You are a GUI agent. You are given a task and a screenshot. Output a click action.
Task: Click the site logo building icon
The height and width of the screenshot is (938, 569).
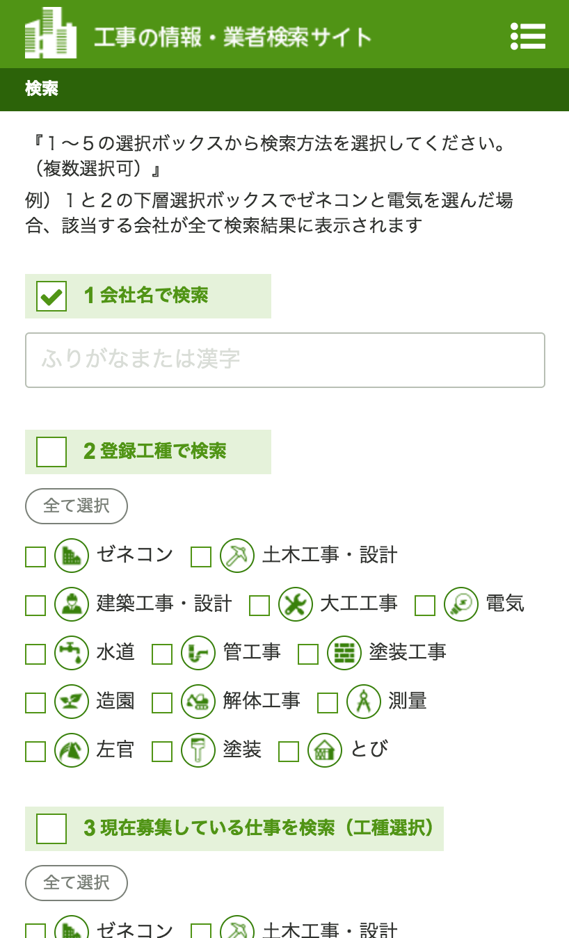[50, 33]
